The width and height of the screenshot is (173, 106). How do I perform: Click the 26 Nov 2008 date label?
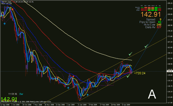49,105
